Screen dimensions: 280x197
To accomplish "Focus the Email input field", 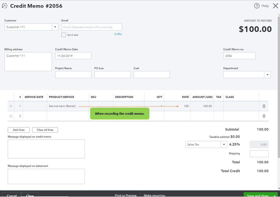I will click(x=92, y=27).
